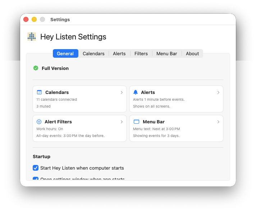Viewport: 256px width, 213px height.
Task: Click the Calendars card title
Action: pos(57,92)
